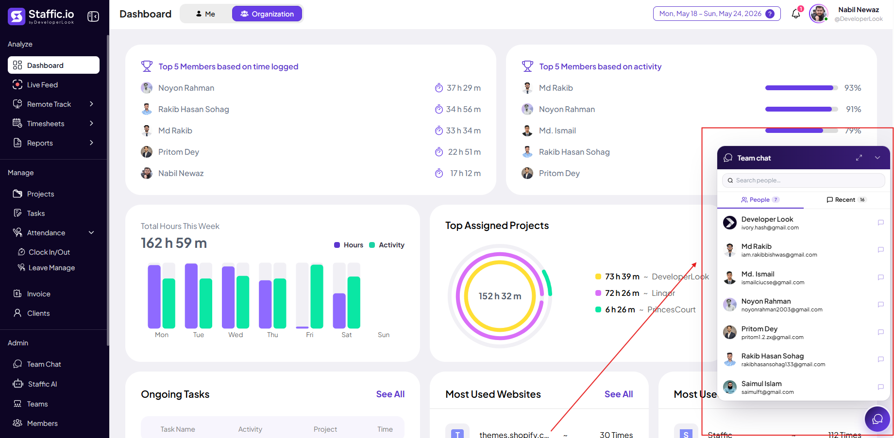Click the Search people field
This screenshot has height=438, width=894.
pyautogui.click(x=804, y=180)
